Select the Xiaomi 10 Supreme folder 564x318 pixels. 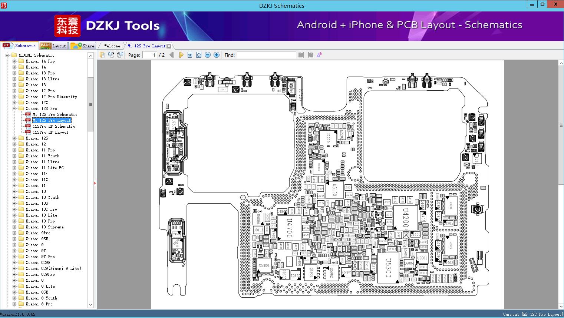44,227
